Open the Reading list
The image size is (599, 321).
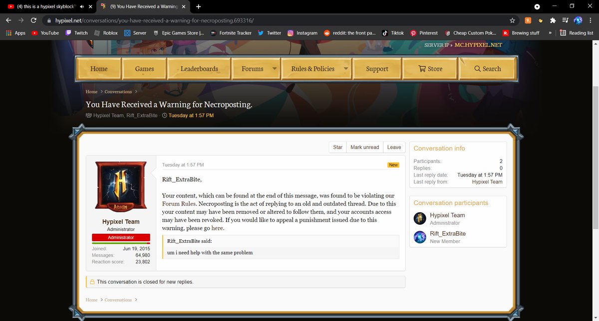(577, 33)
